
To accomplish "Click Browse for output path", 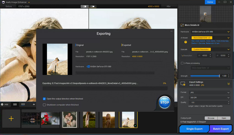I will tap(211, 118).
